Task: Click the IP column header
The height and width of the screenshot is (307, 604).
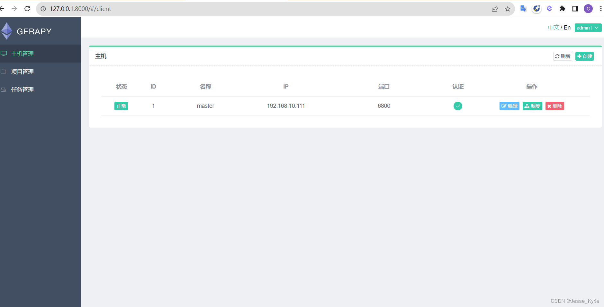Action: (x=286, y=87)
